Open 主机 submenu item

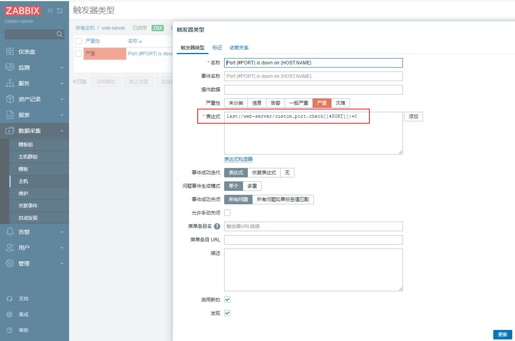[39, 181]
